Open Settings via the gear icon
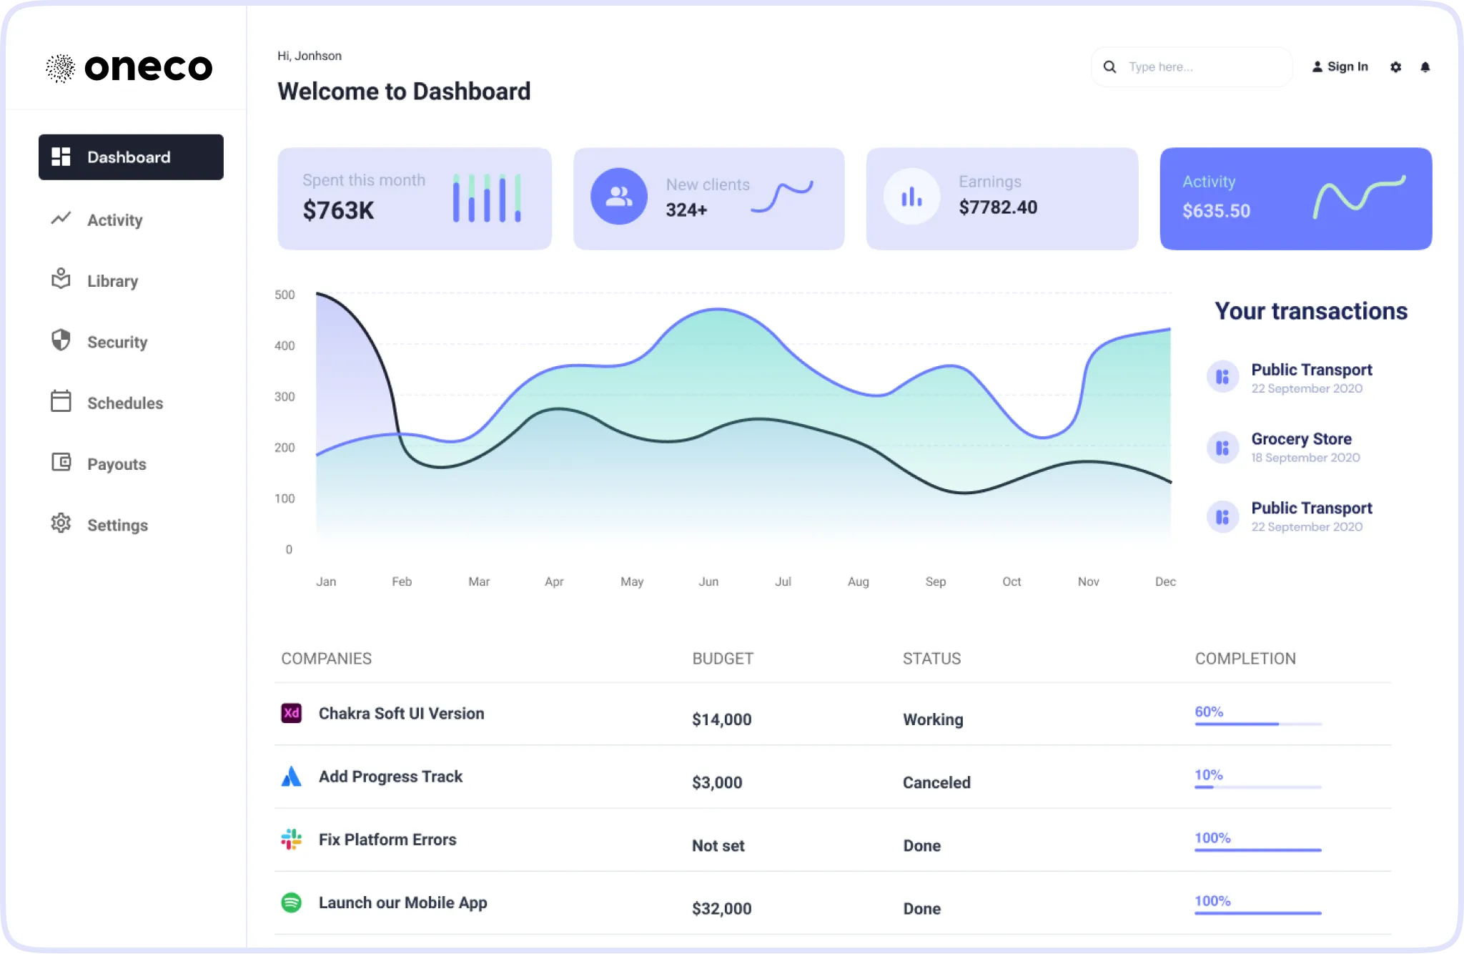1464x954 pixels. coord(61,524)
